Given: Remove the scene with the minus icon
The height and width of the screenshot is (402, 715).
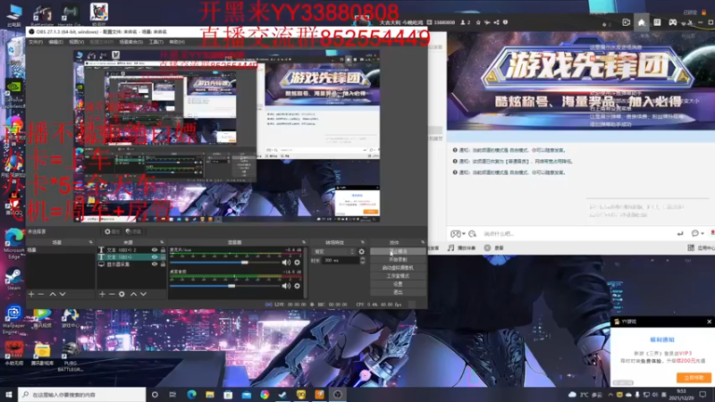Looking at the screenshot, I should click(x=41, y=294).
